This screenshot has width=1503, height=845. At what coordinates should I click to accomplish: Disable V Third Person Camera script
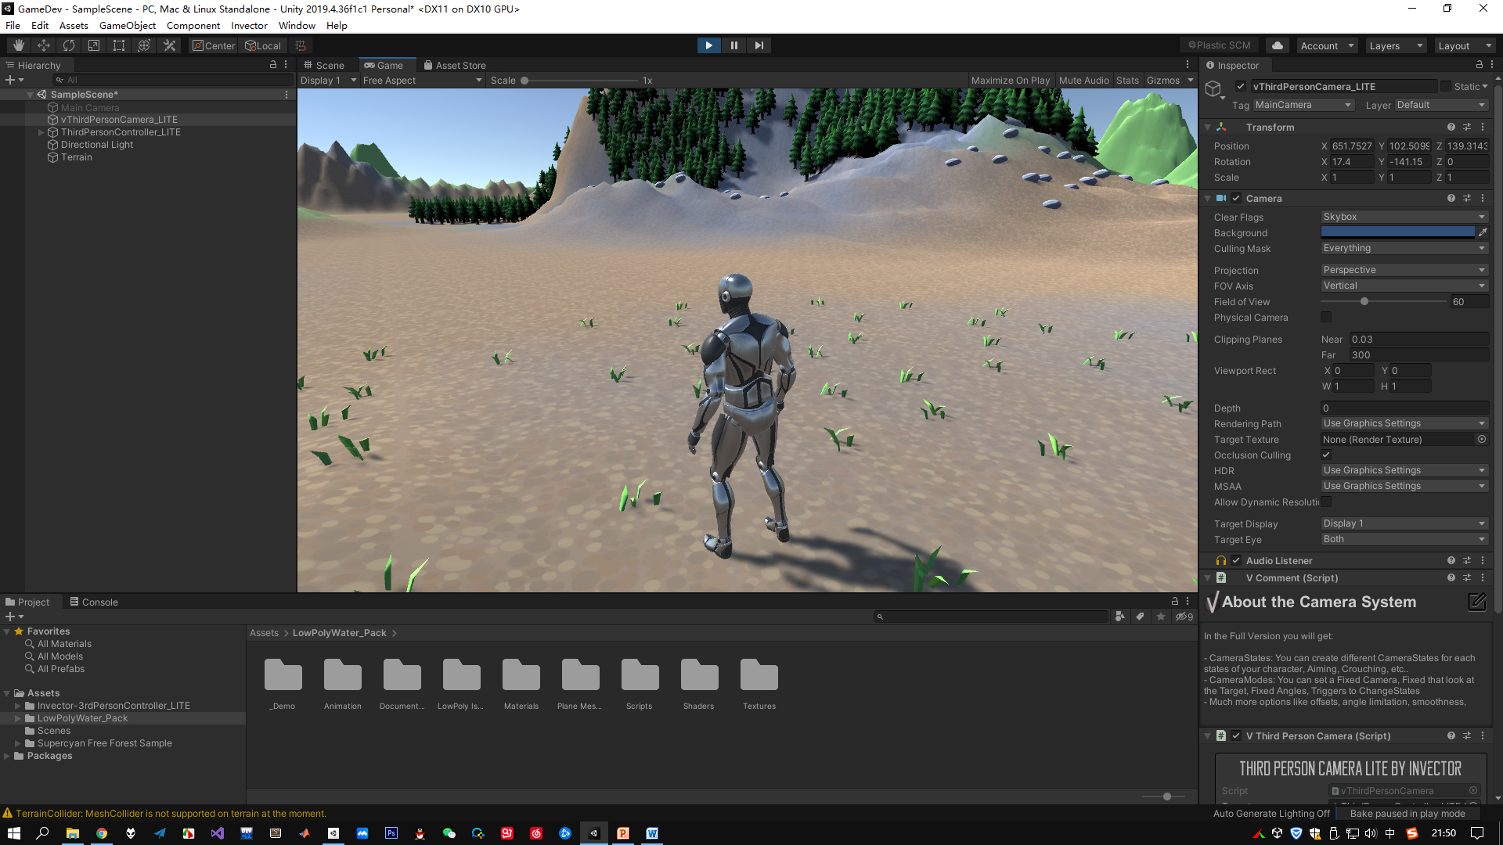(x=1236, y=735)
